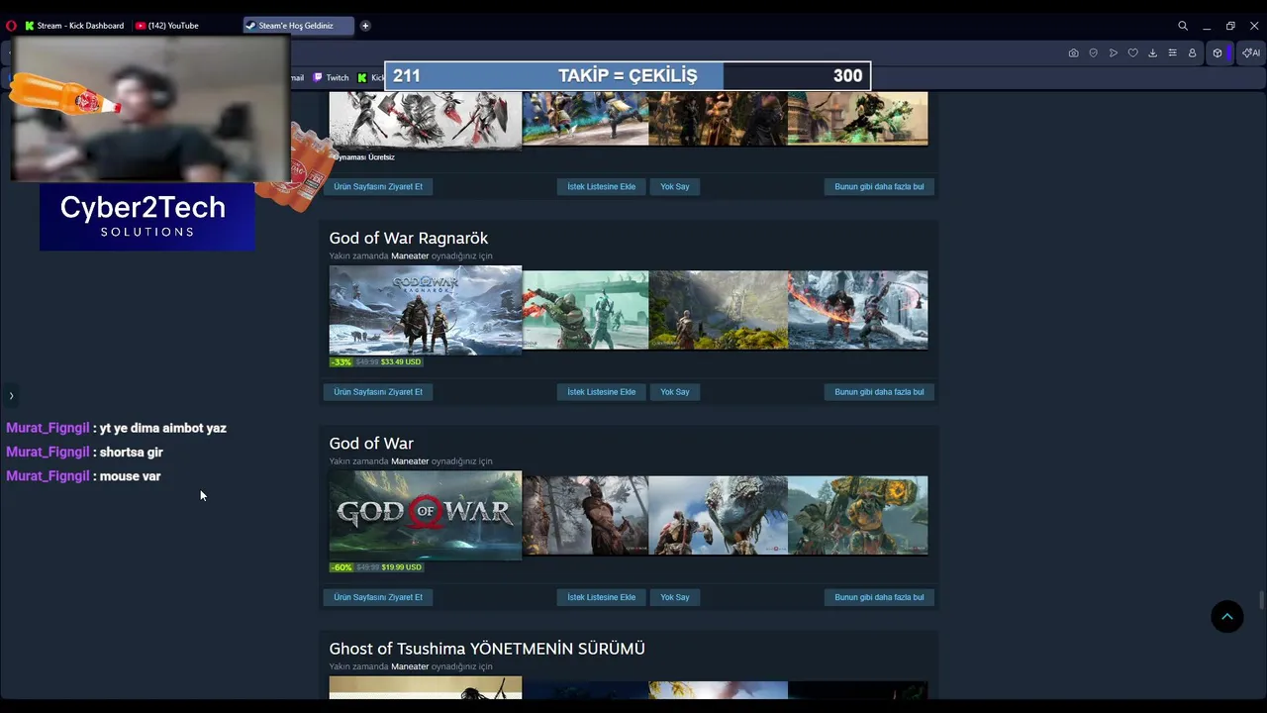Open Ghost of Tsushima YÖNETMENİN SÜRÜMÜ title
Viewport: 1267px width, 713px height.
[x=487, y=648]
